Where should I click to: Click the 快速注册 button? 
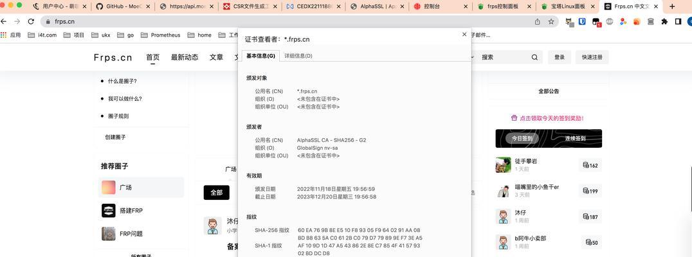click(592, 57)
